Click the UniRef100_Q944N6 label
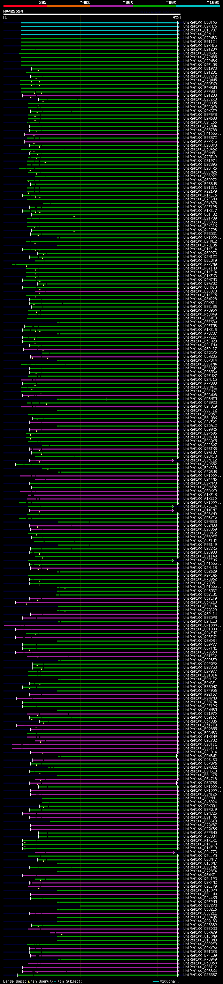 200,479
